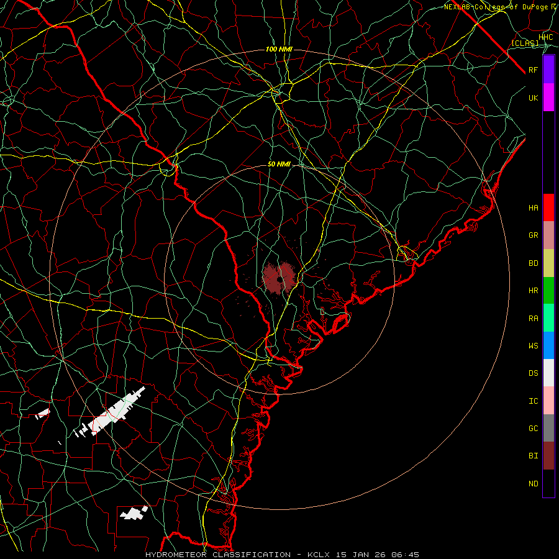559x559 pixels.
Task: Click the 06:45 timestamp
Action: tap(404, 555)
